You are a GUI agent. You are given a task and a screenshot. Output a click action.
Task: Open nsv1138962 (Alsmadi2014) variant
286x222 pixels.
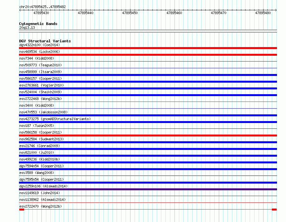tap(42, 200)
